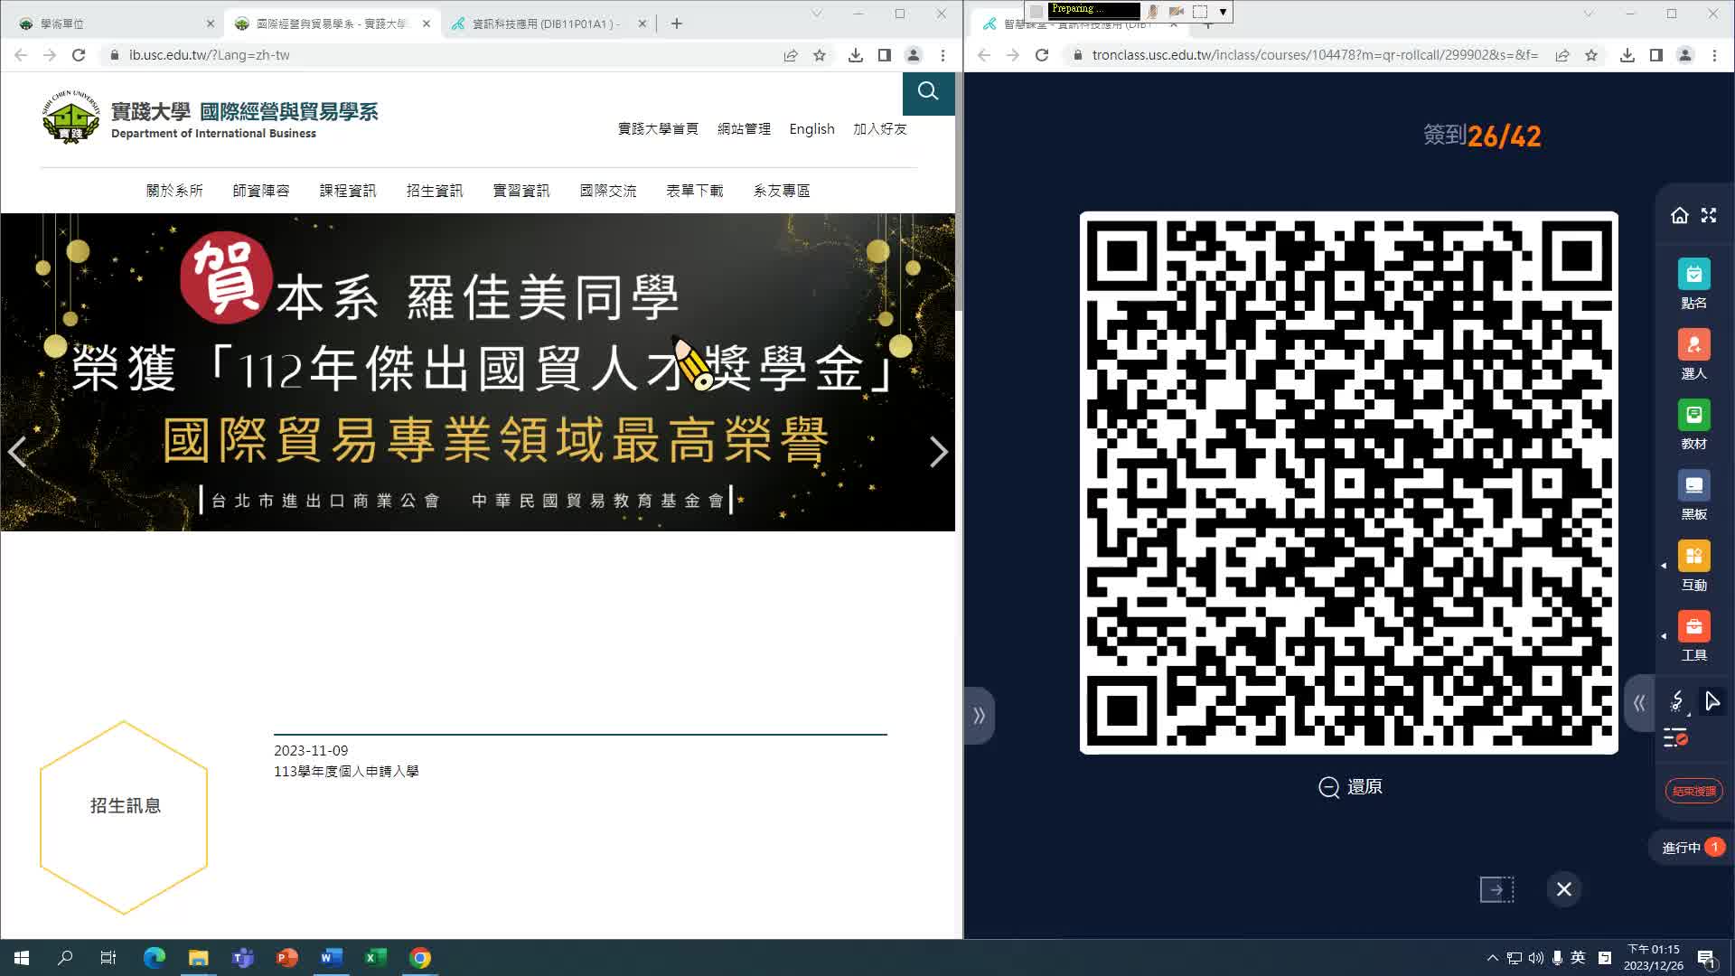Click the 還原 zoom-out restore button
The height and width of the screenshot is (976, 1735).
point(1350,787)
